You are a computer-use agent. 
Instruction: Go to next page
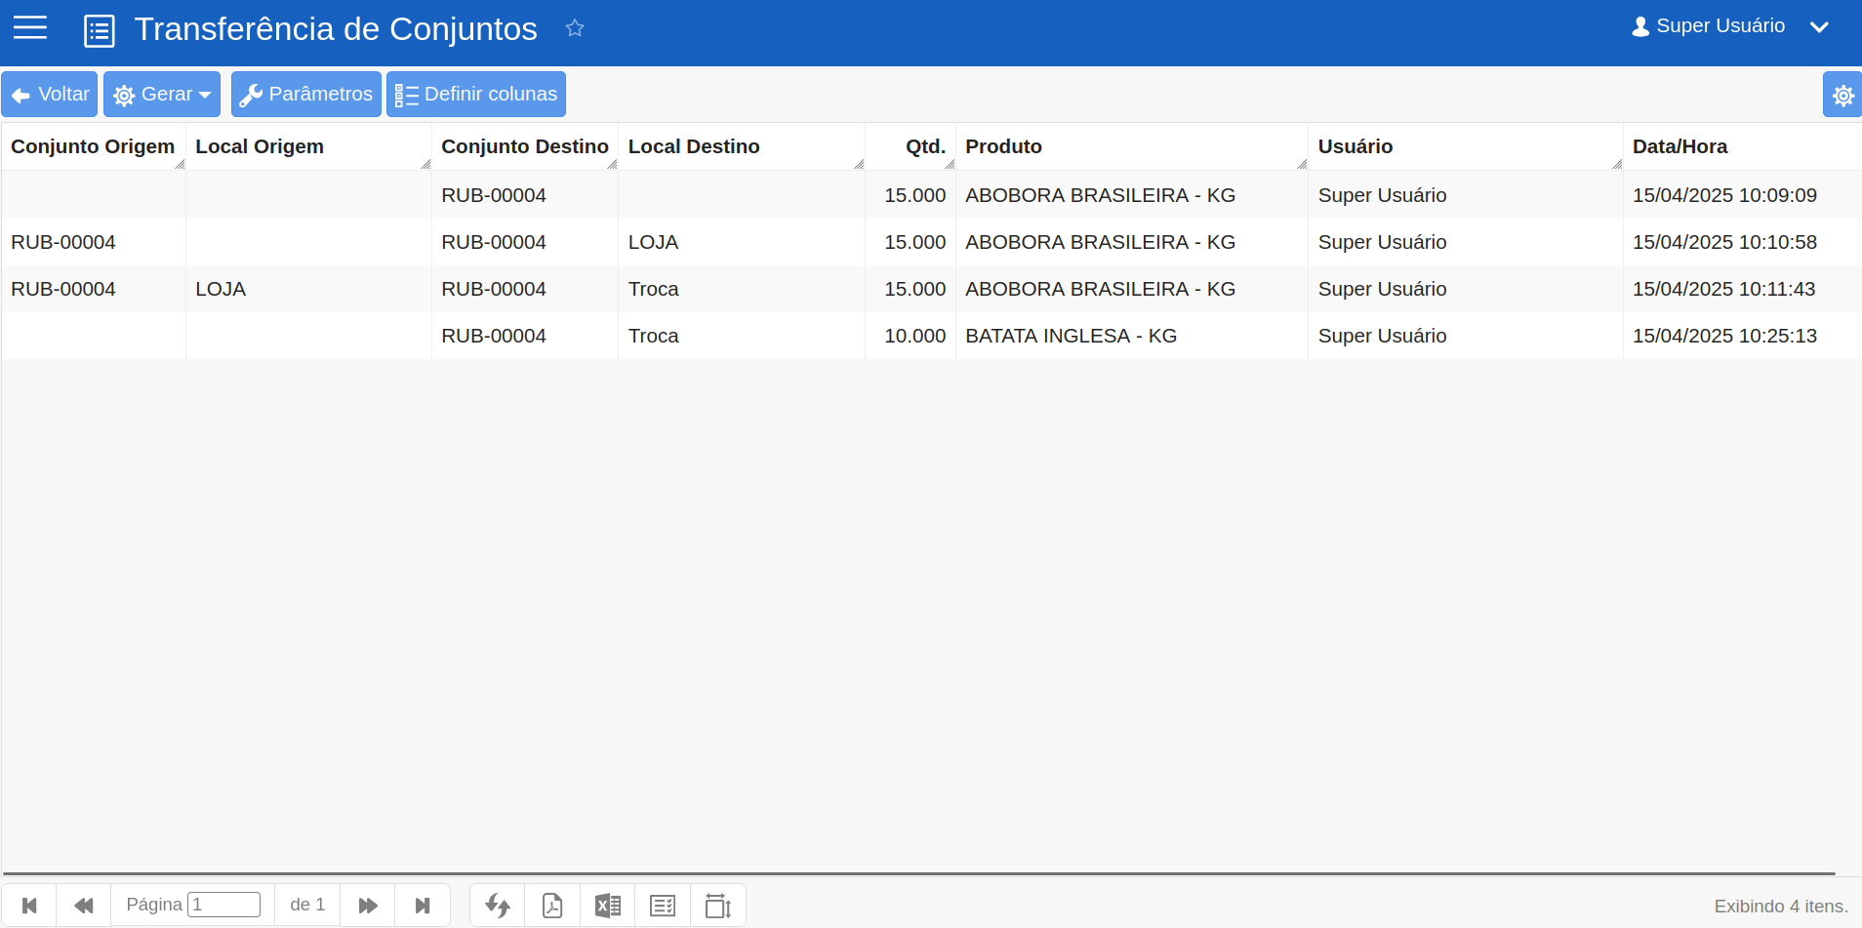pyautogui.click(x=368, y=906)
